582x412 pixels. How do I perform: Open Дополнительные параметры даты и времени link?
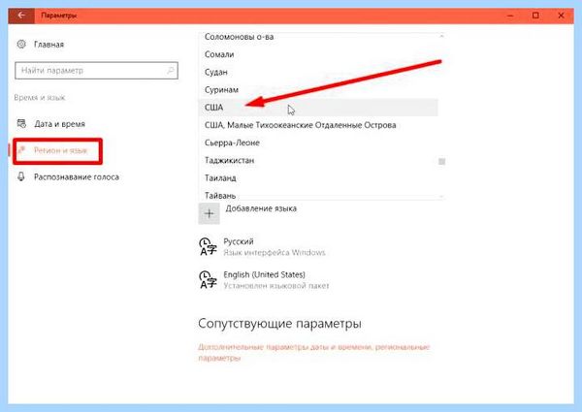(313, 352)
